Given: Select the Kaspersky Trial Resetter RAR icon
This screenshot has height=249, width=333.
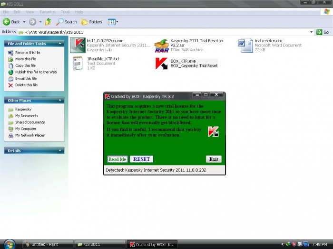Looking at the screenshot, I should 161,46.
